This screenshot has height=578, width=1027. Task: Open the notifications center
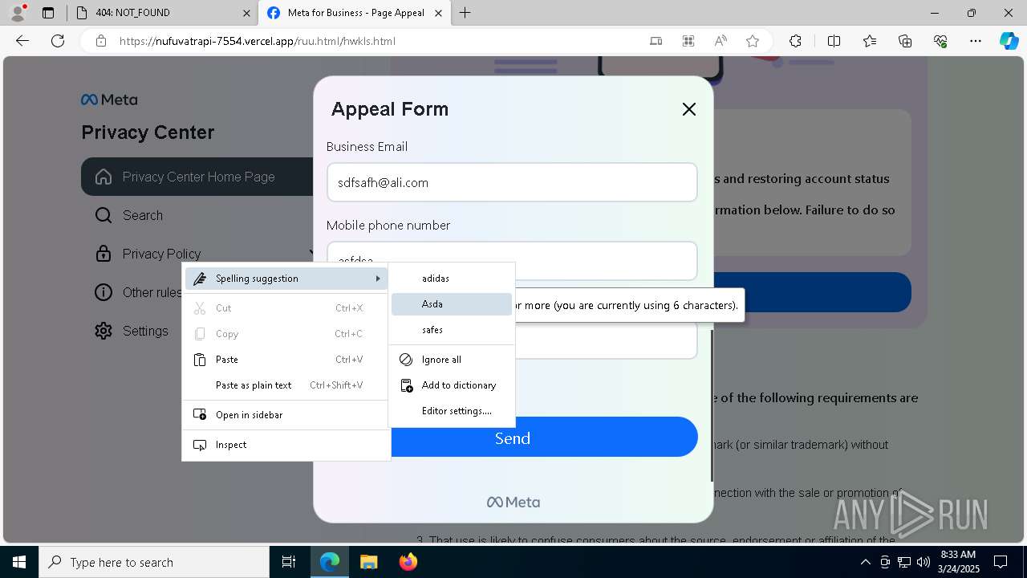point(1001,562)
